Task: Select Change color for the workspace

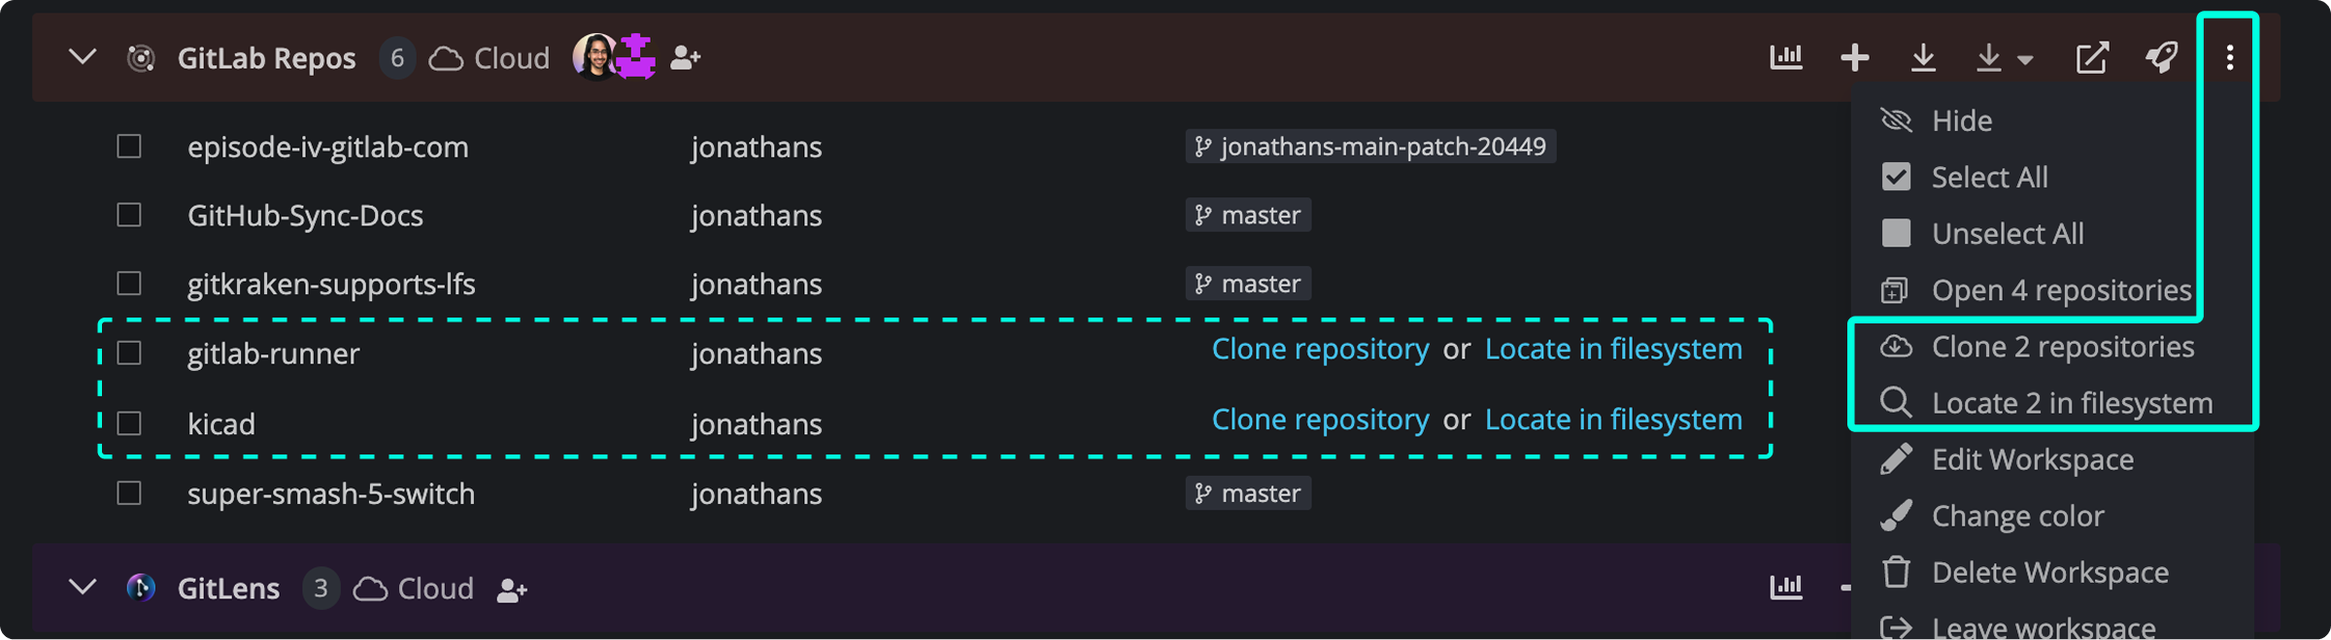Action: pos(2018,516)
